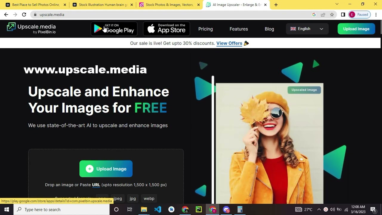Open the tab search chevron
382x215 pixels.
tap(337, 4)
